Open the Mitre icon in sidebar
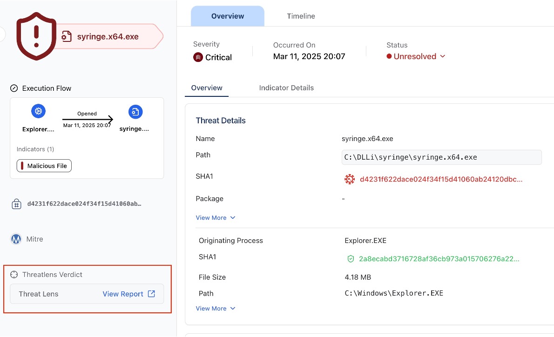The image size is (554, 337). pyautogui.click(x=16, y=239)
